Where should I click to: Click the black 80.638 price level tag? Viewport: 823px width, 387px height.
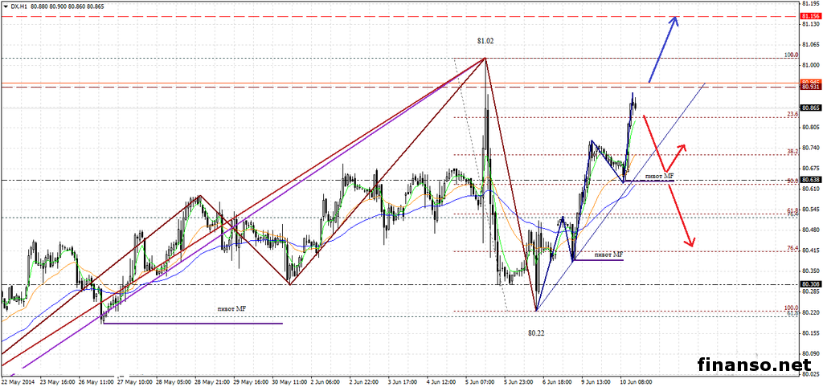pos(810,180)
